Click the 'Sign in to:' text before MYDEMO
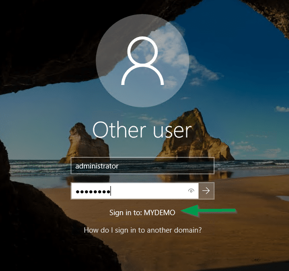This screenshot has width=289, height=271. coord(126,213)
